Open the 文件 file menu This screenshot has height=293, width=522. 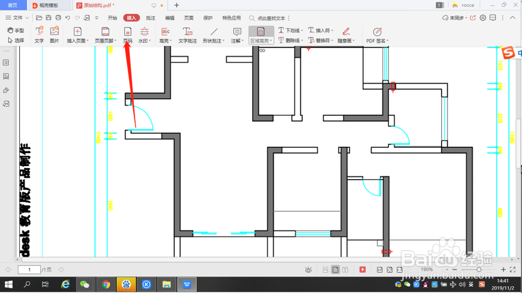(17, 18)
